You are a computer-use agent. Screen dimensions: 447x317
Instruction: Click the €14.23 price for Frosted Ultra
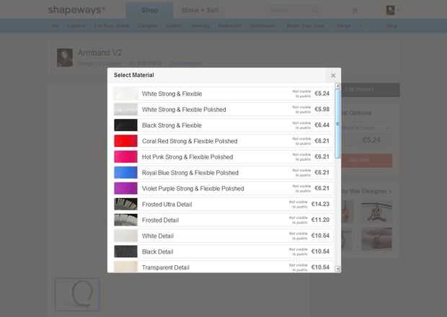point(320,204)
